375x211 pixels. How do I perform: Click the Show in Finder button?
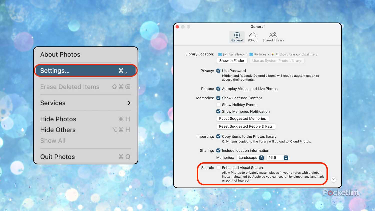coord(232,61)
